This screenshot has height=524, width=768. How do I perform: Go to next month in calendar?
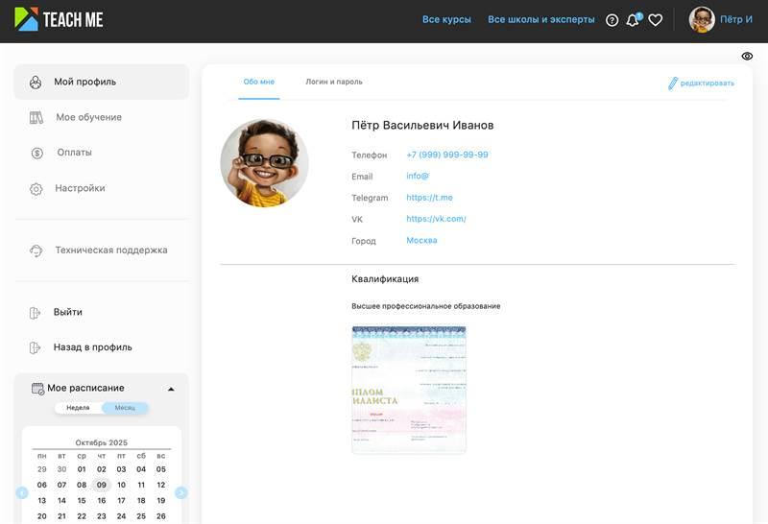coord(180,492)
